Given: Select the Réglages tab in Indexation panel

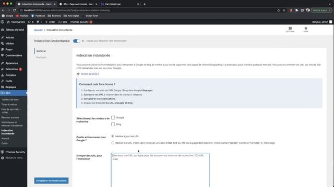Looking at the screenshot, I should point(41,57).
